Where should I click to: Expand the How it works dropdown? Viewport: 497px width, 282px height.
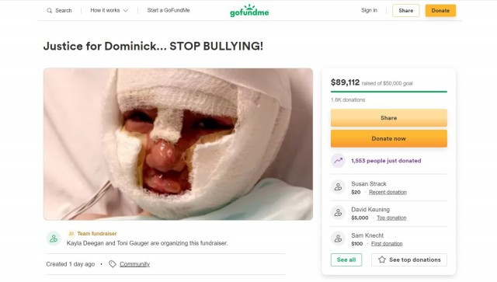pos(109,10)
